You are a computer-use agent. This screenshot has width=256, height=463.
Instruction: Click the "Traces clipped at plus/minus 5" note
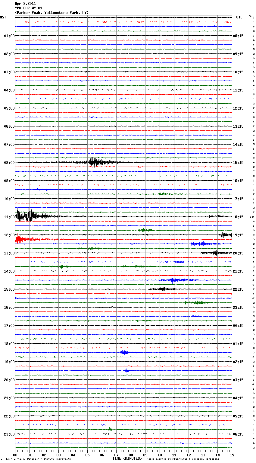pyautogui.click(x=182, y=459)
